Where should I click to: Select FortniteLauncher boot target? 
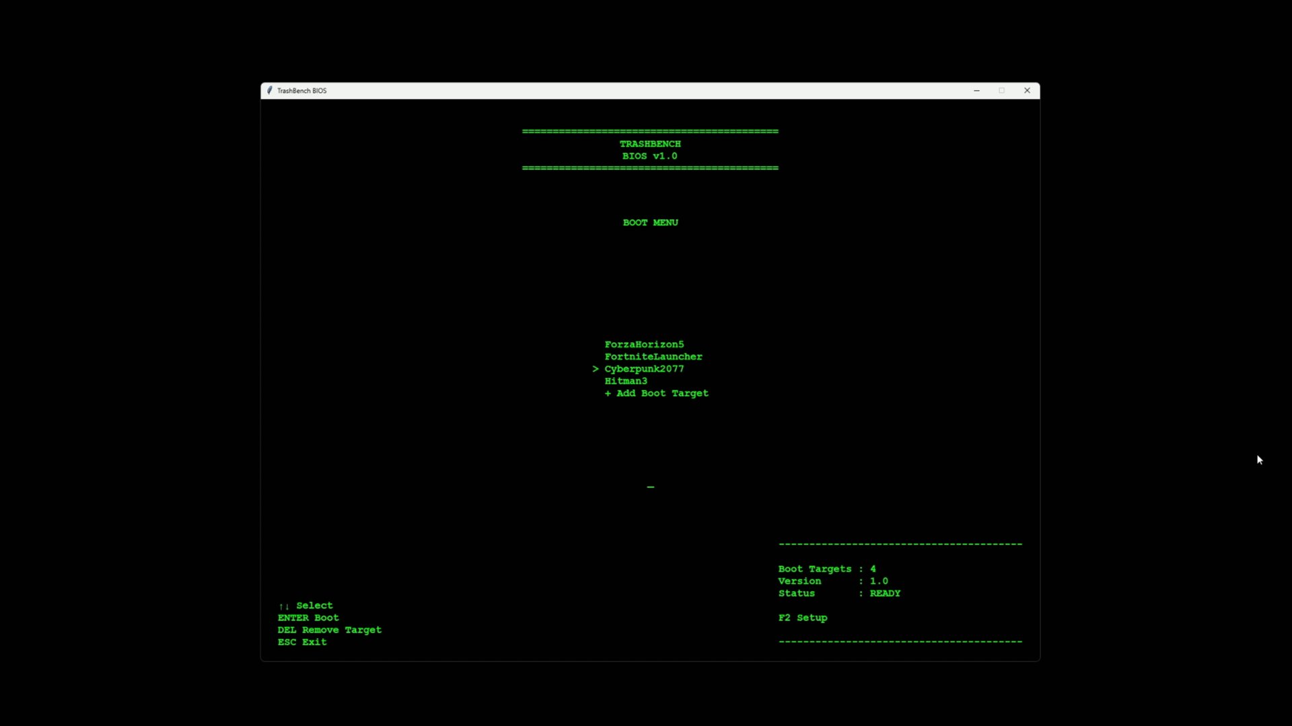click(653, 356)
